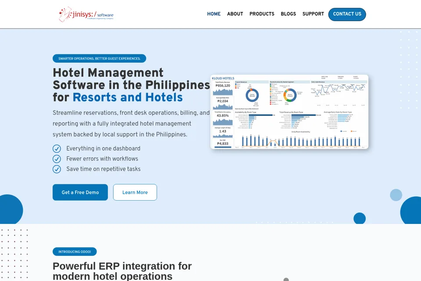The image size is (421, 281).
Task: Click the 'Software in the Philippines' heading line
Action: pyautogui.click(x=131, y=85)
